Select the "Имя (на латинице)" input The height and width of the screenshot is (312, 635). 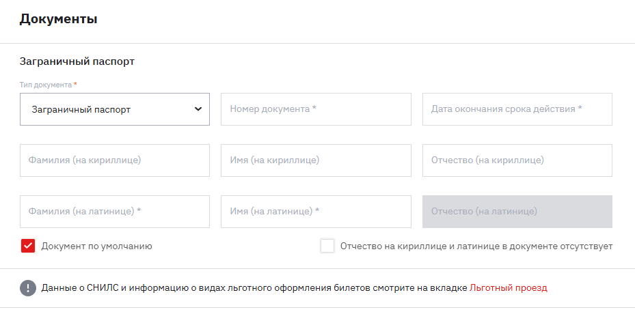pyautogui.click(x=316, y=212)
